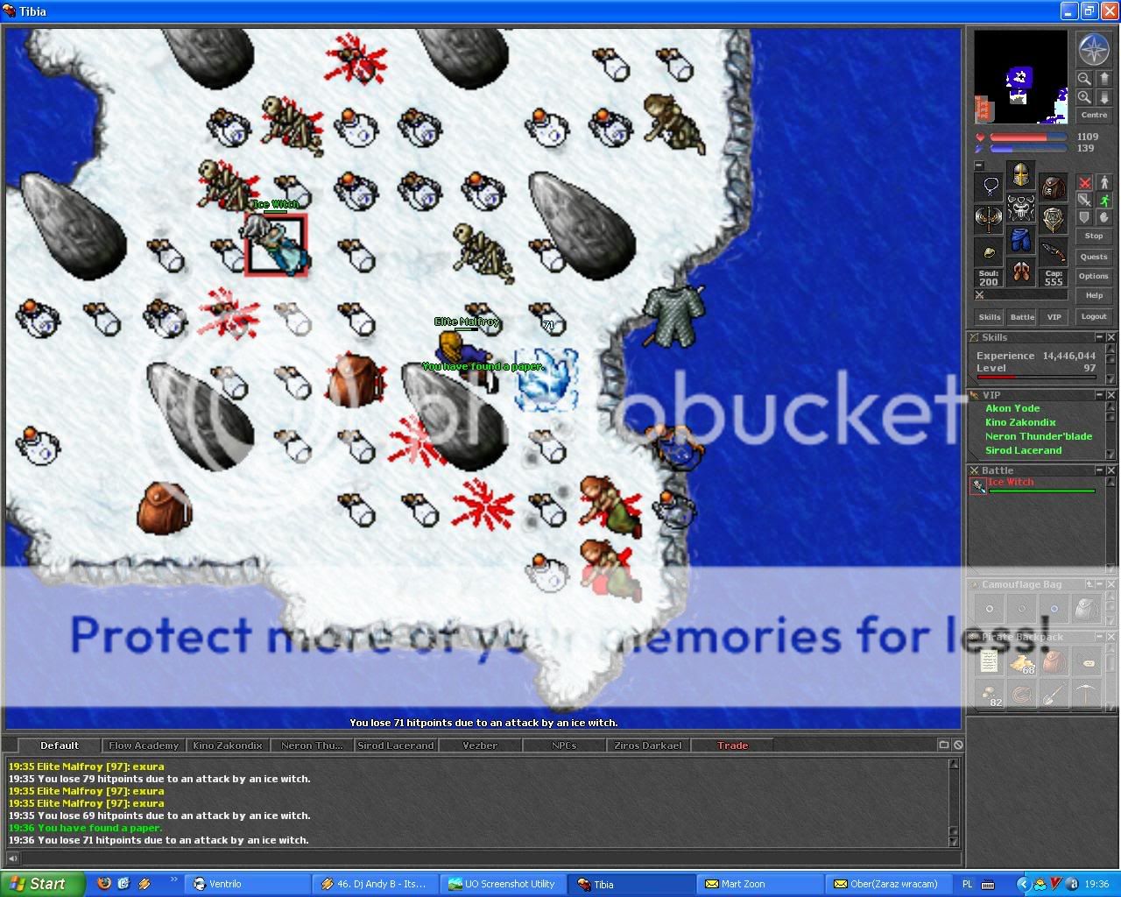Viewport: 1121px width, 897px height.
Task: Open the Windows Start menu
Action: pyautogui.click(x=43, y=884)
